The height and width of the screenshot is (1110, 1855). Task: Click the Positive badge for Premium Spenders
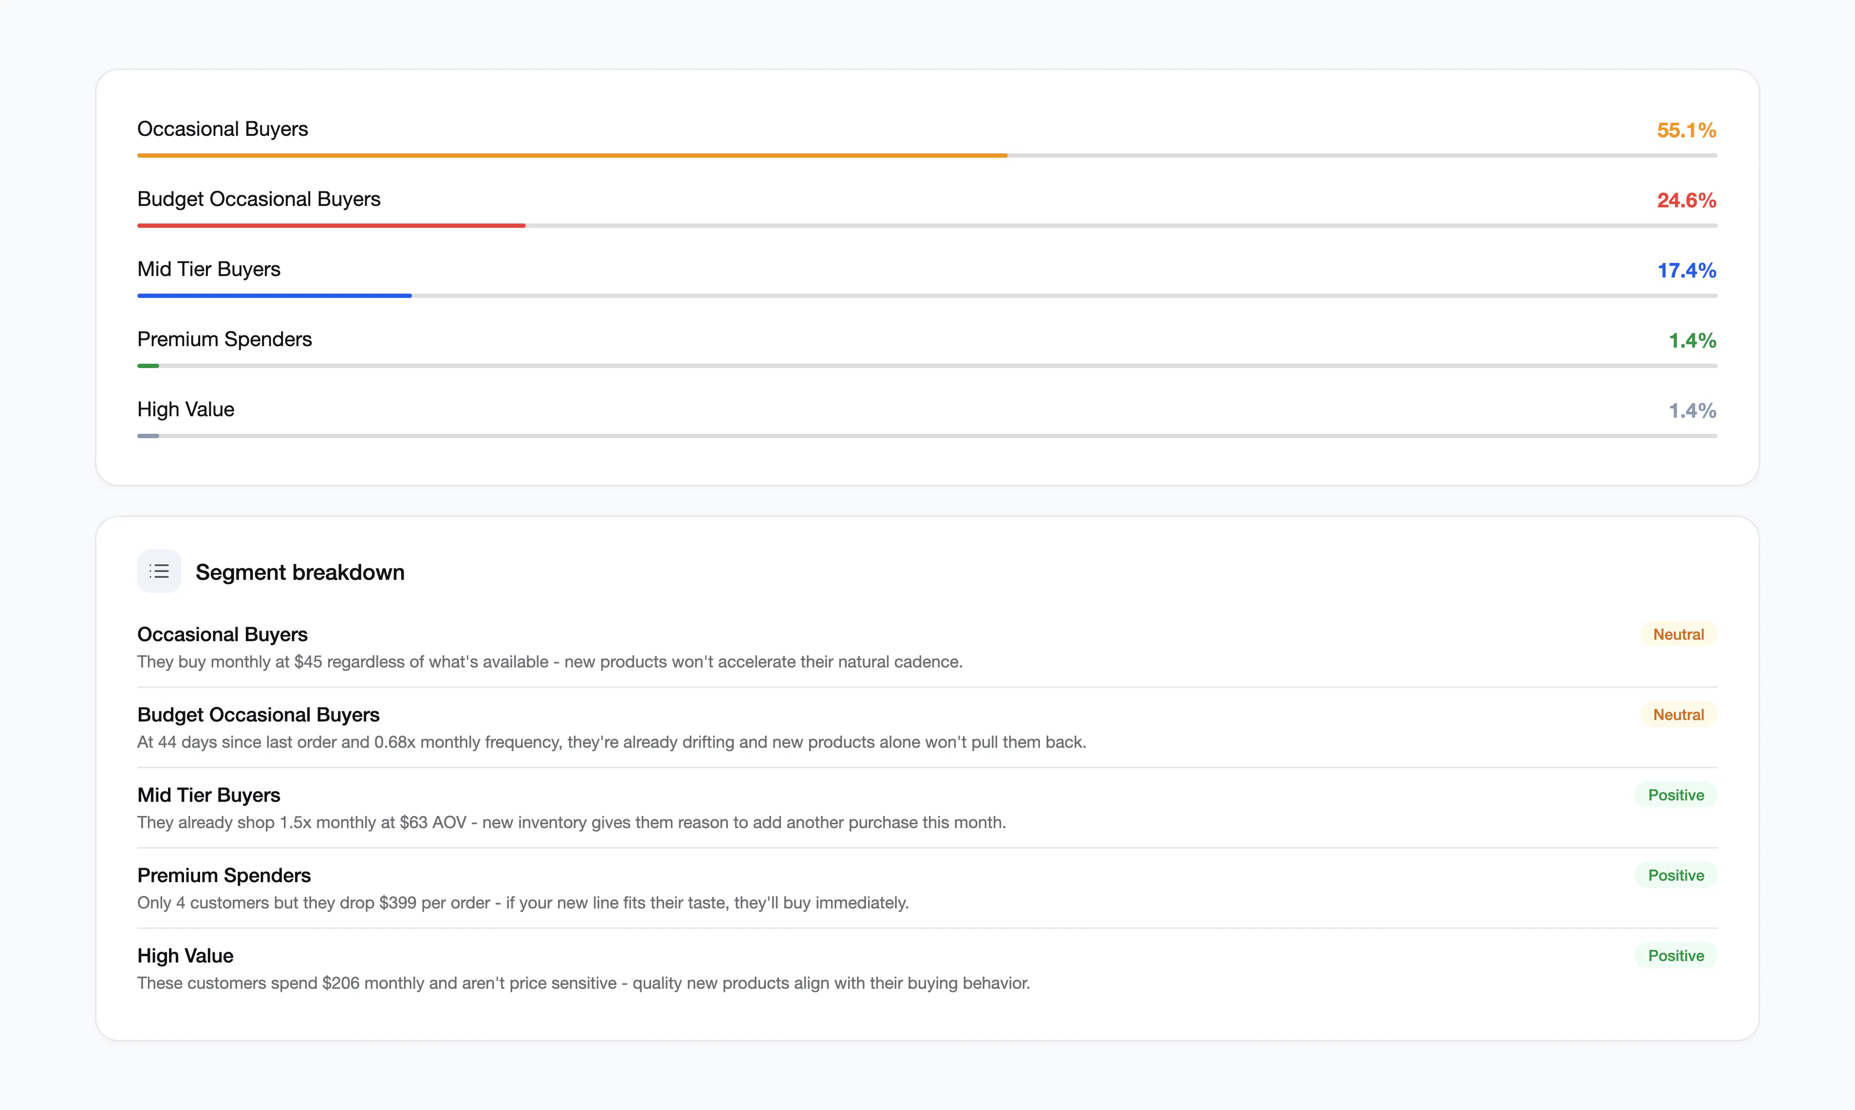pos(1676,875)
